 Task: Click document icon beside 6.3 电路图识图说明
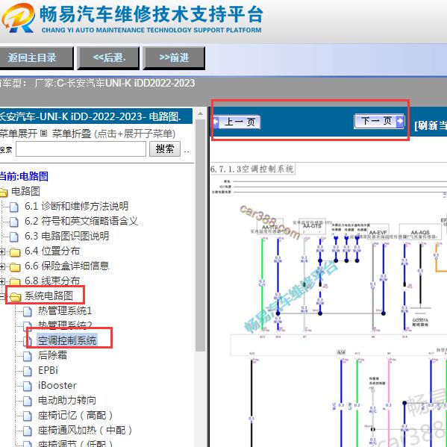pos(14,237)
